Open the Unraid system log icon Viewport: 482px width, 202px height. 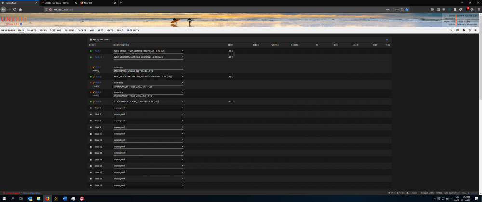coord(475,30)
